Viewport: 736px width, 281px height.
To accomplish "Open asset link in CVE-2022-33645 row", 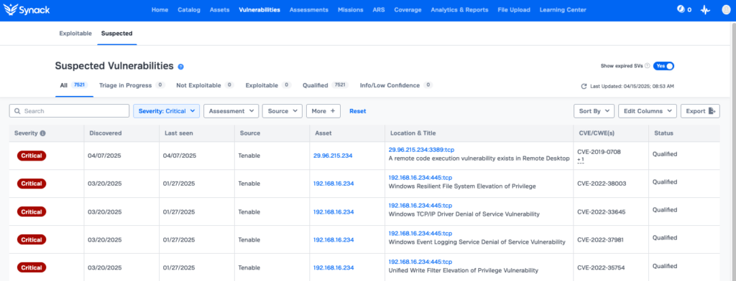I will (x=333, y=211).
